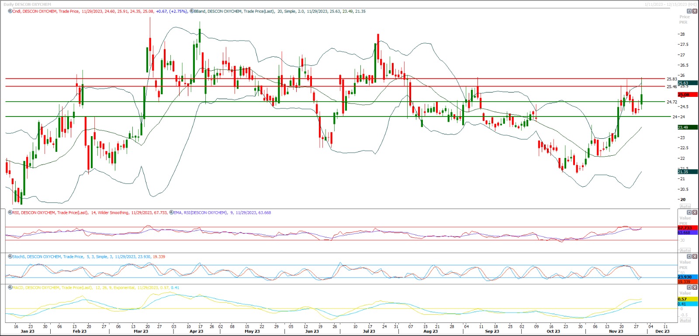Maximize the RSI indicator pane

689,213
